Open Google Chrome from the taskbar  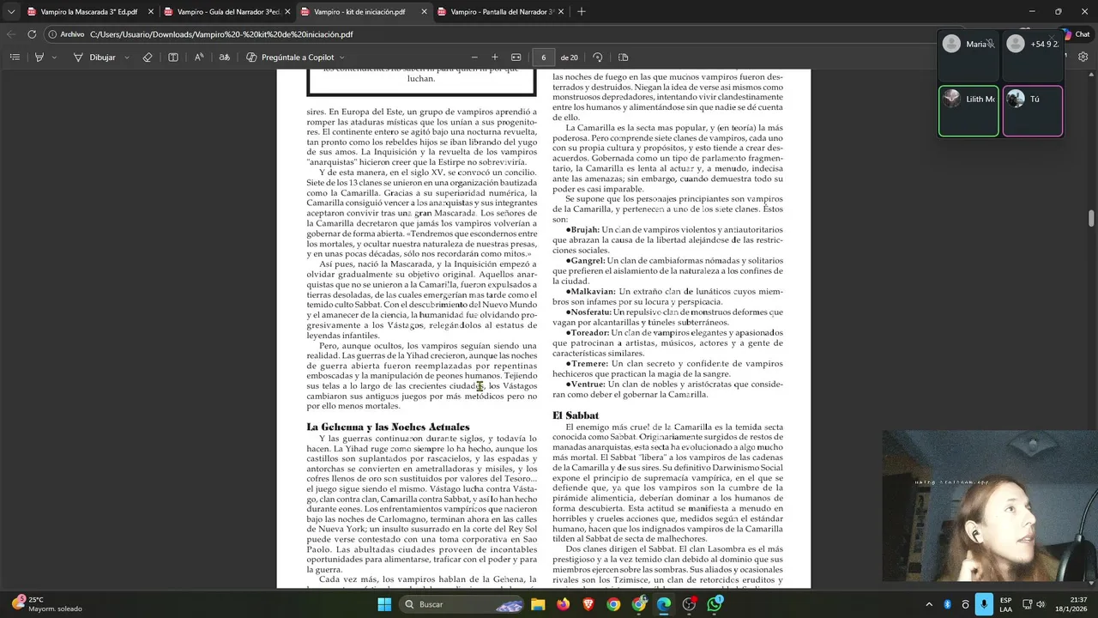613,604
